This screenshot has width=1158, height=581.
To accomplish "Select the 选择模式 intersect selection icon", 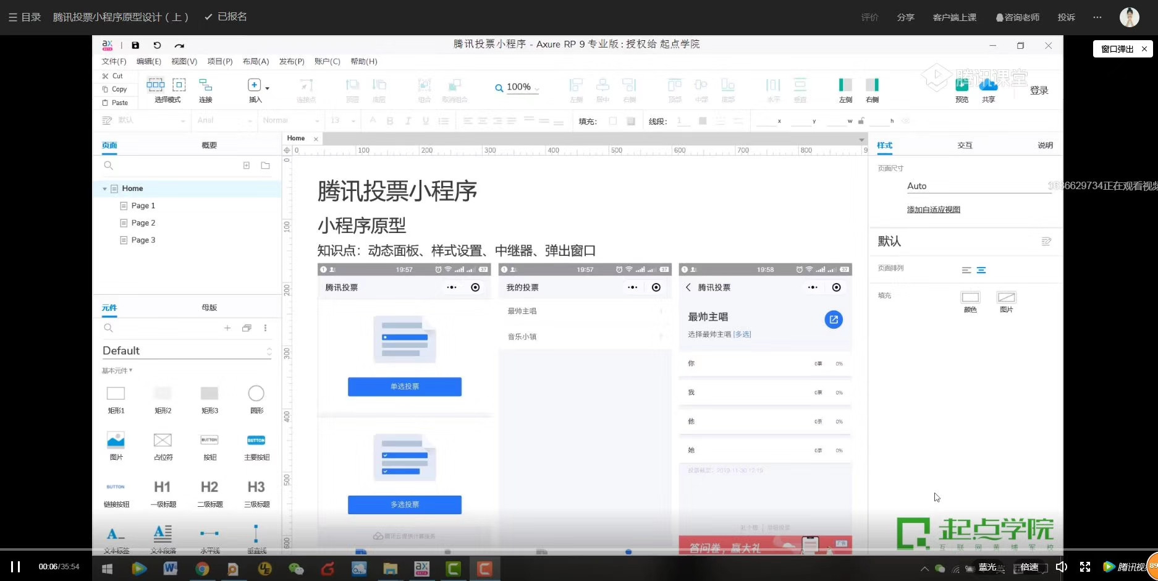I will tap(156, 85).
